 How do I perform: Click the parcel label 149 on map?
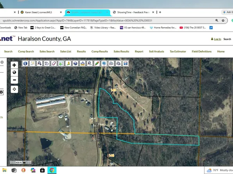113,90
